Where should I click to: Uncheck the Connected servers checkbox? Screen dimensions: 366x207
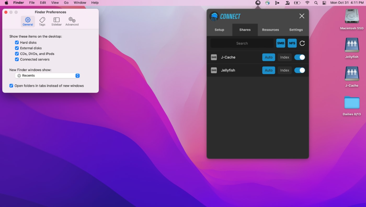(17, 60)
